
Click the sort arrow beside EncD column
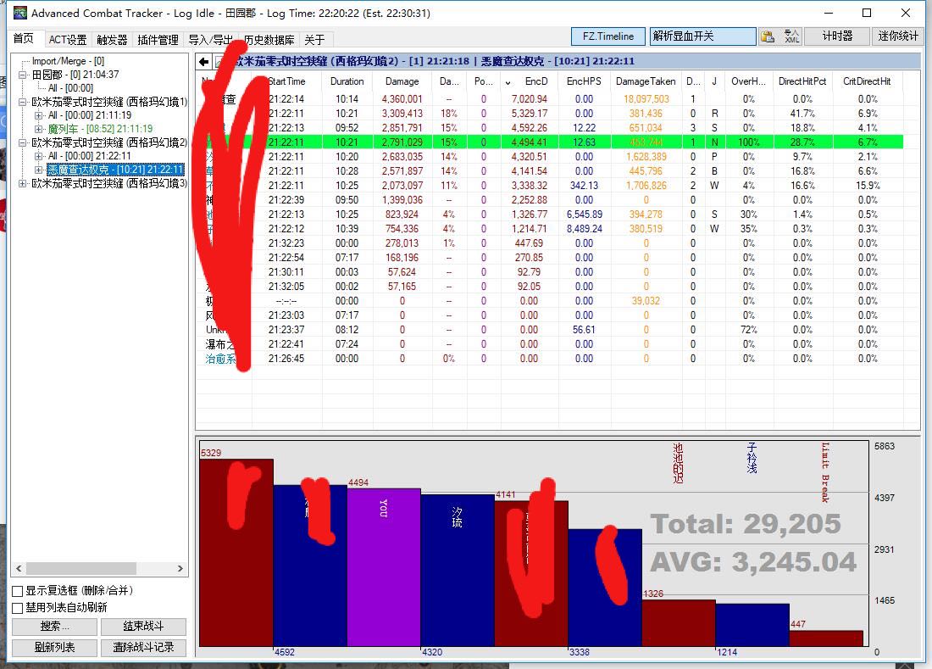tap(508, 82)
